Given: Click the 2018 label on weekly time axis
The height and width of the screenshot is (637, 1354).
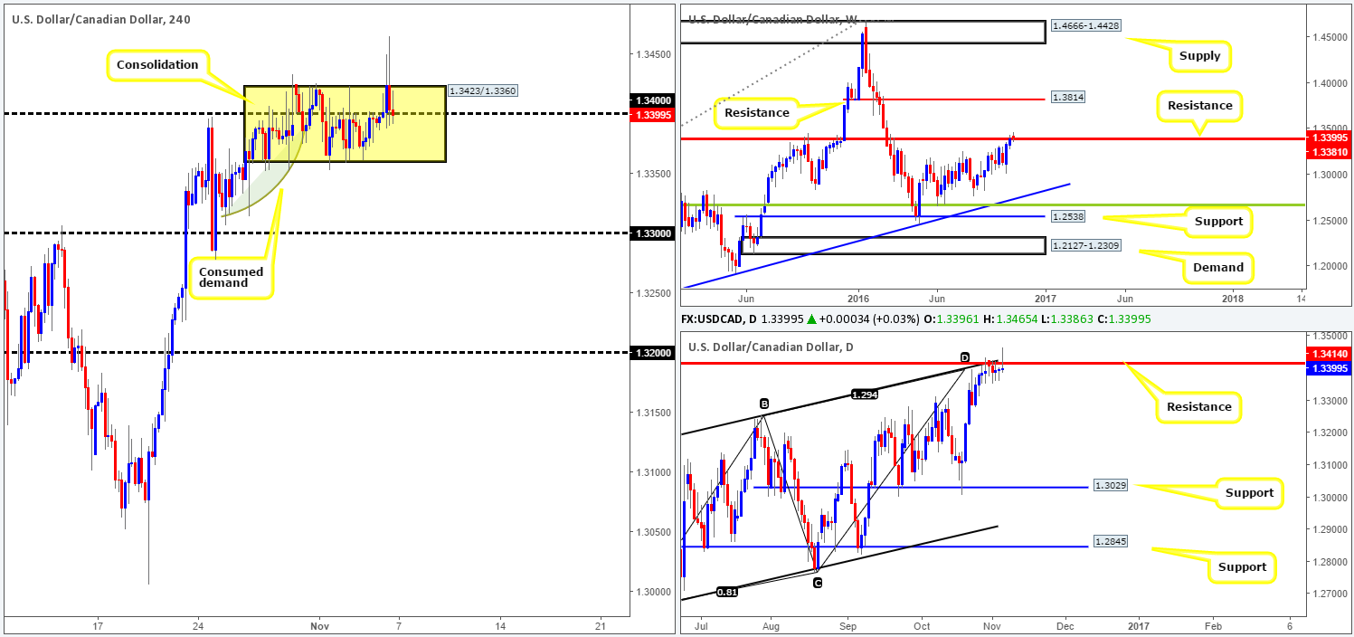Looking at the screenshot, I should (x=1233, y=298).
